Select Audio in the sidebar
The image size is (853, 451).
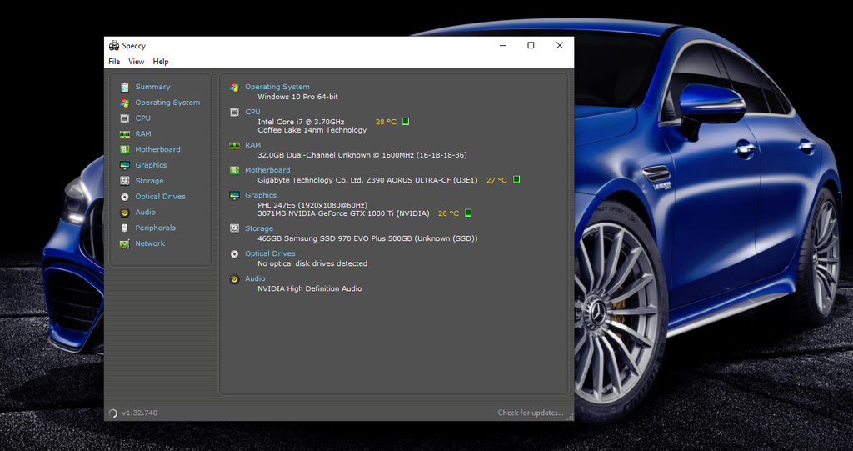[x=145, y=213]
